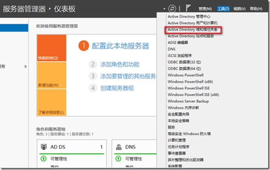Open ODBC 数据源(32 位)

(184, 62)
